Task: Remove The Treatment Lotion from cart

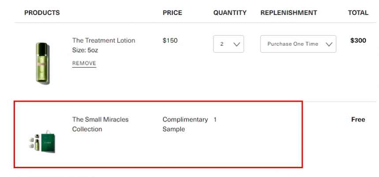Action: pos(84,63)
